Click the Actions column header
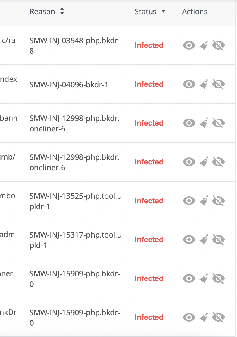Image resolution: width=237 pixels, height=337 pixels. (195, 12)
